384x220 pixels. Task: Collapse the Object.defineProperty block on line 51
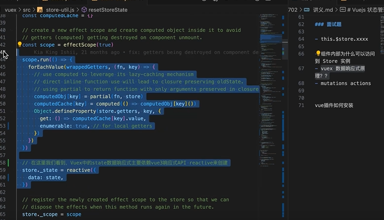tap(11, 111)
